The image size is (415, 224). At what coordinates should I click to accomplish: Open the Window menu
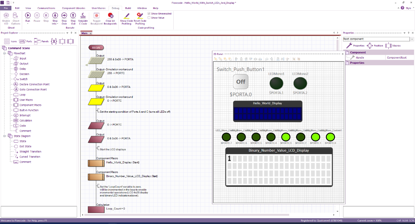(142, 8)
